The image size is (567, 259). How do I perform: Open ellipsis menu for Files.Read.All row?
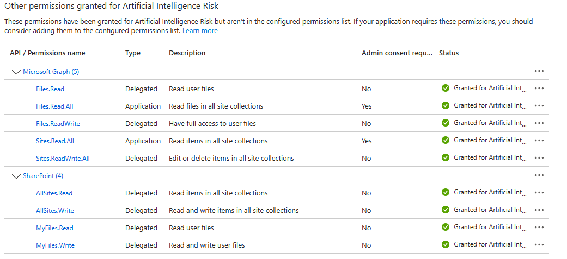pyautogui.click(x=539, y=106)
